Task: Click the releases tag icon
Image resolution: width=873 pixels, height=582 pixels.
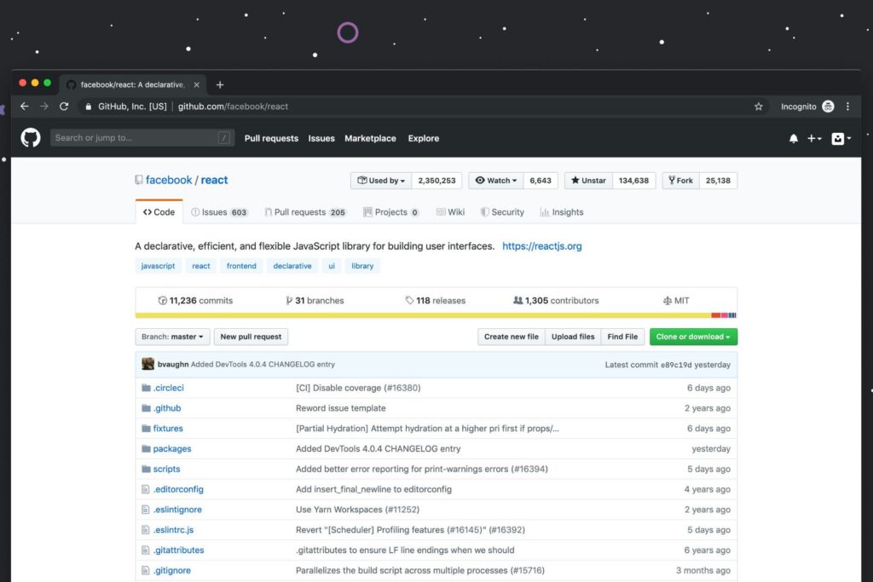Action: pyautogui.click(x=410, y=300)
